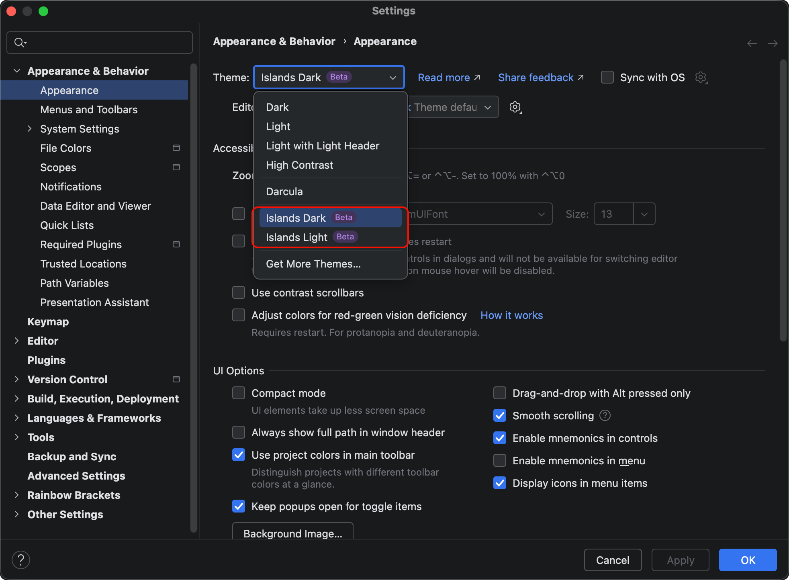Click the editor color scheme gear icon
This screenshot has height=580, width=789.
pyautogui.click(x=515, y=107)
